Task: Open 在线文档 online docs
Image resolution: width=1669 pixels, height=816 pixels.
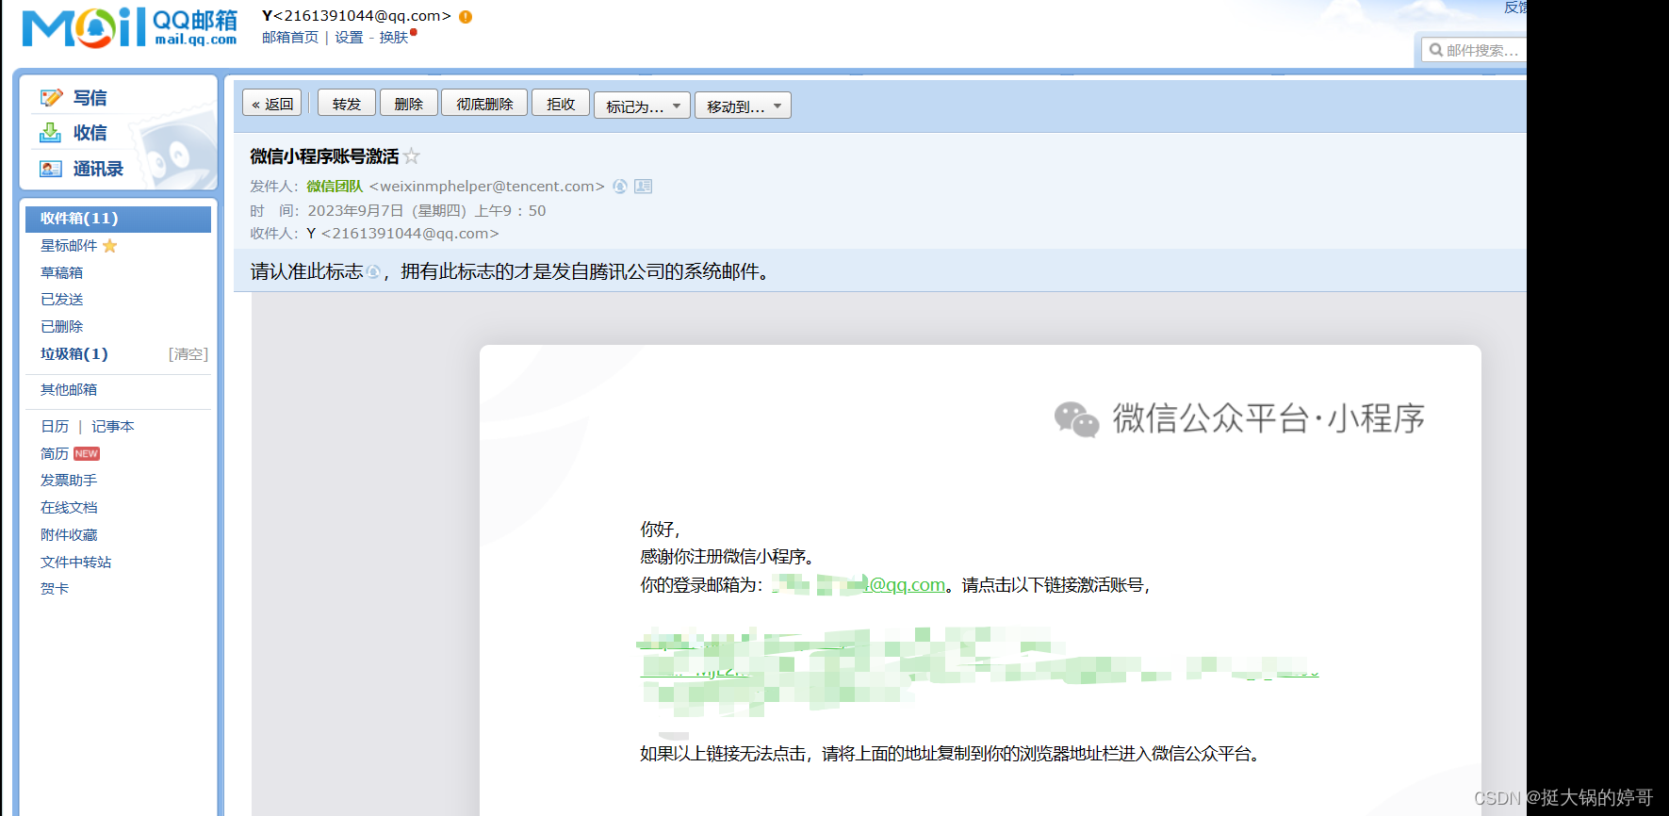Action: [x=69, y=508]
